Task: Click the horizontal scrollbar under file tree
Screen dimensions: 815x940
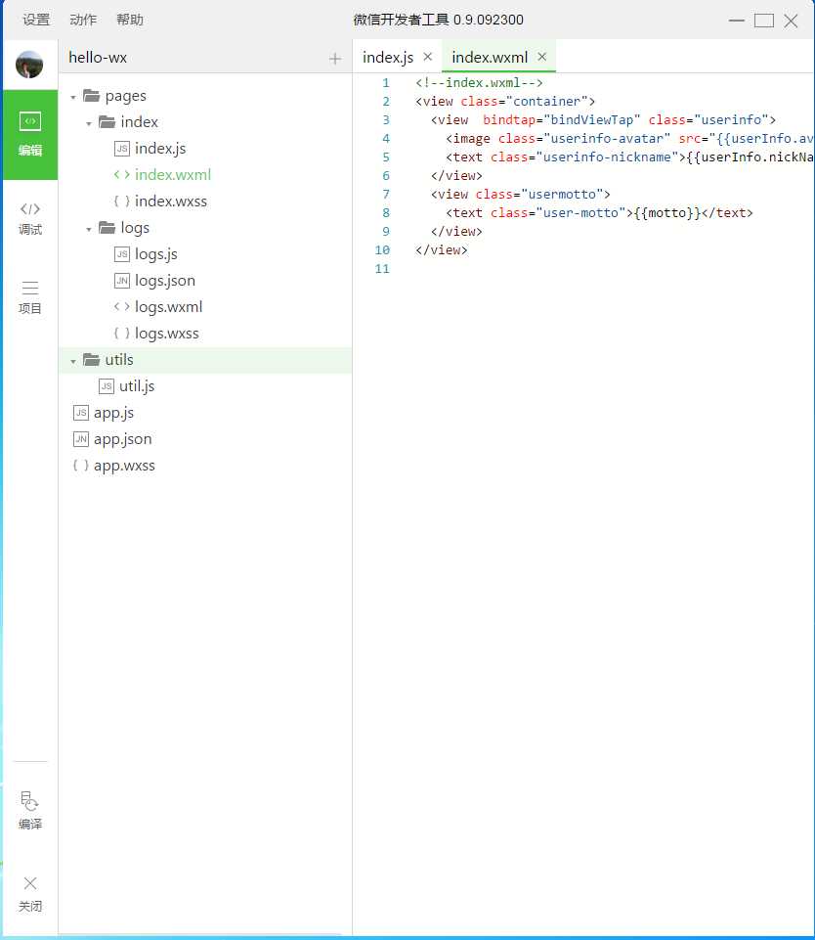Action: [200, 934]
